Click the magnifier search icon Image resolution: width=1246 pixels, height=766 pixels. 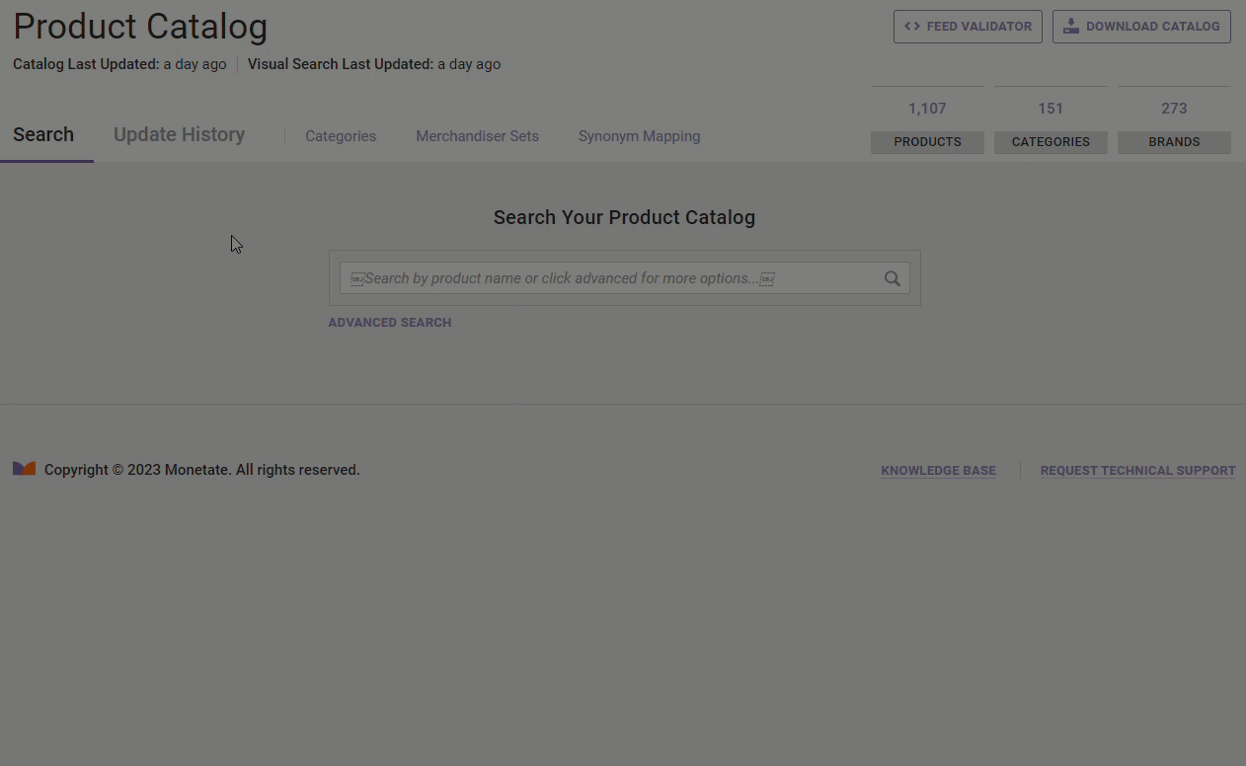(892, 278)
